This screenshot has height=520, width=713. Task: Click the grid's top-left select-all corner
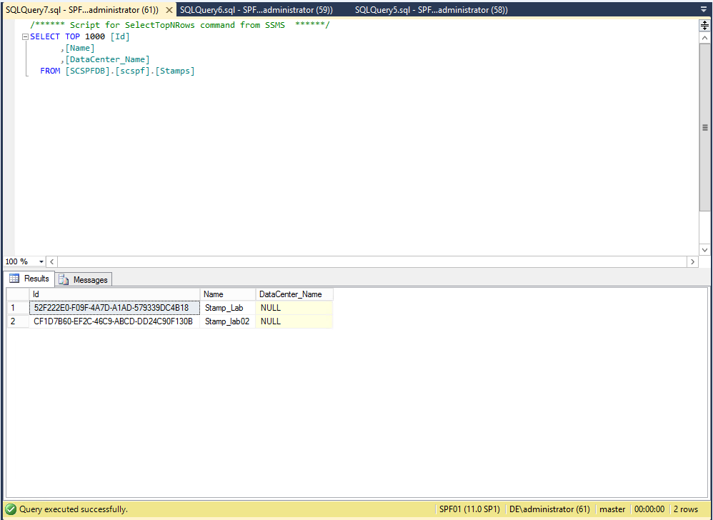tap(18, 294)
